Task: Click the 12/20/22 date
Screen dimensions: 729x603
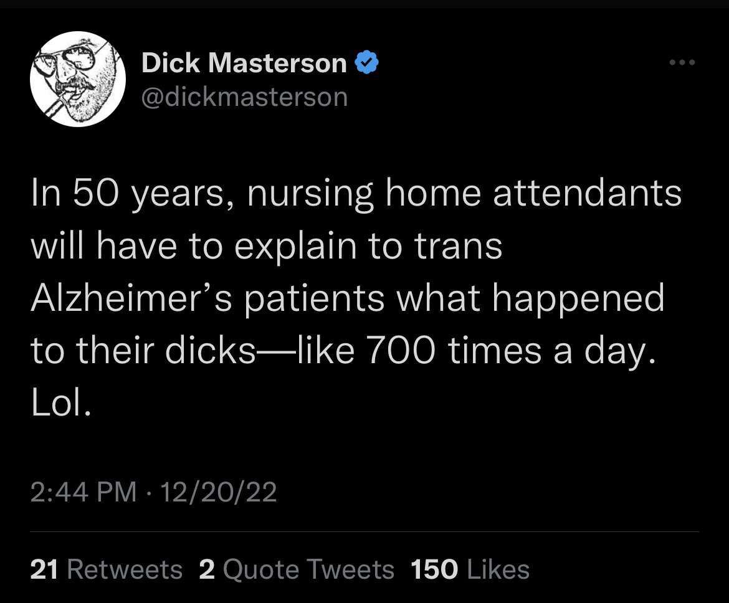Action: click(x=219, y=492)
